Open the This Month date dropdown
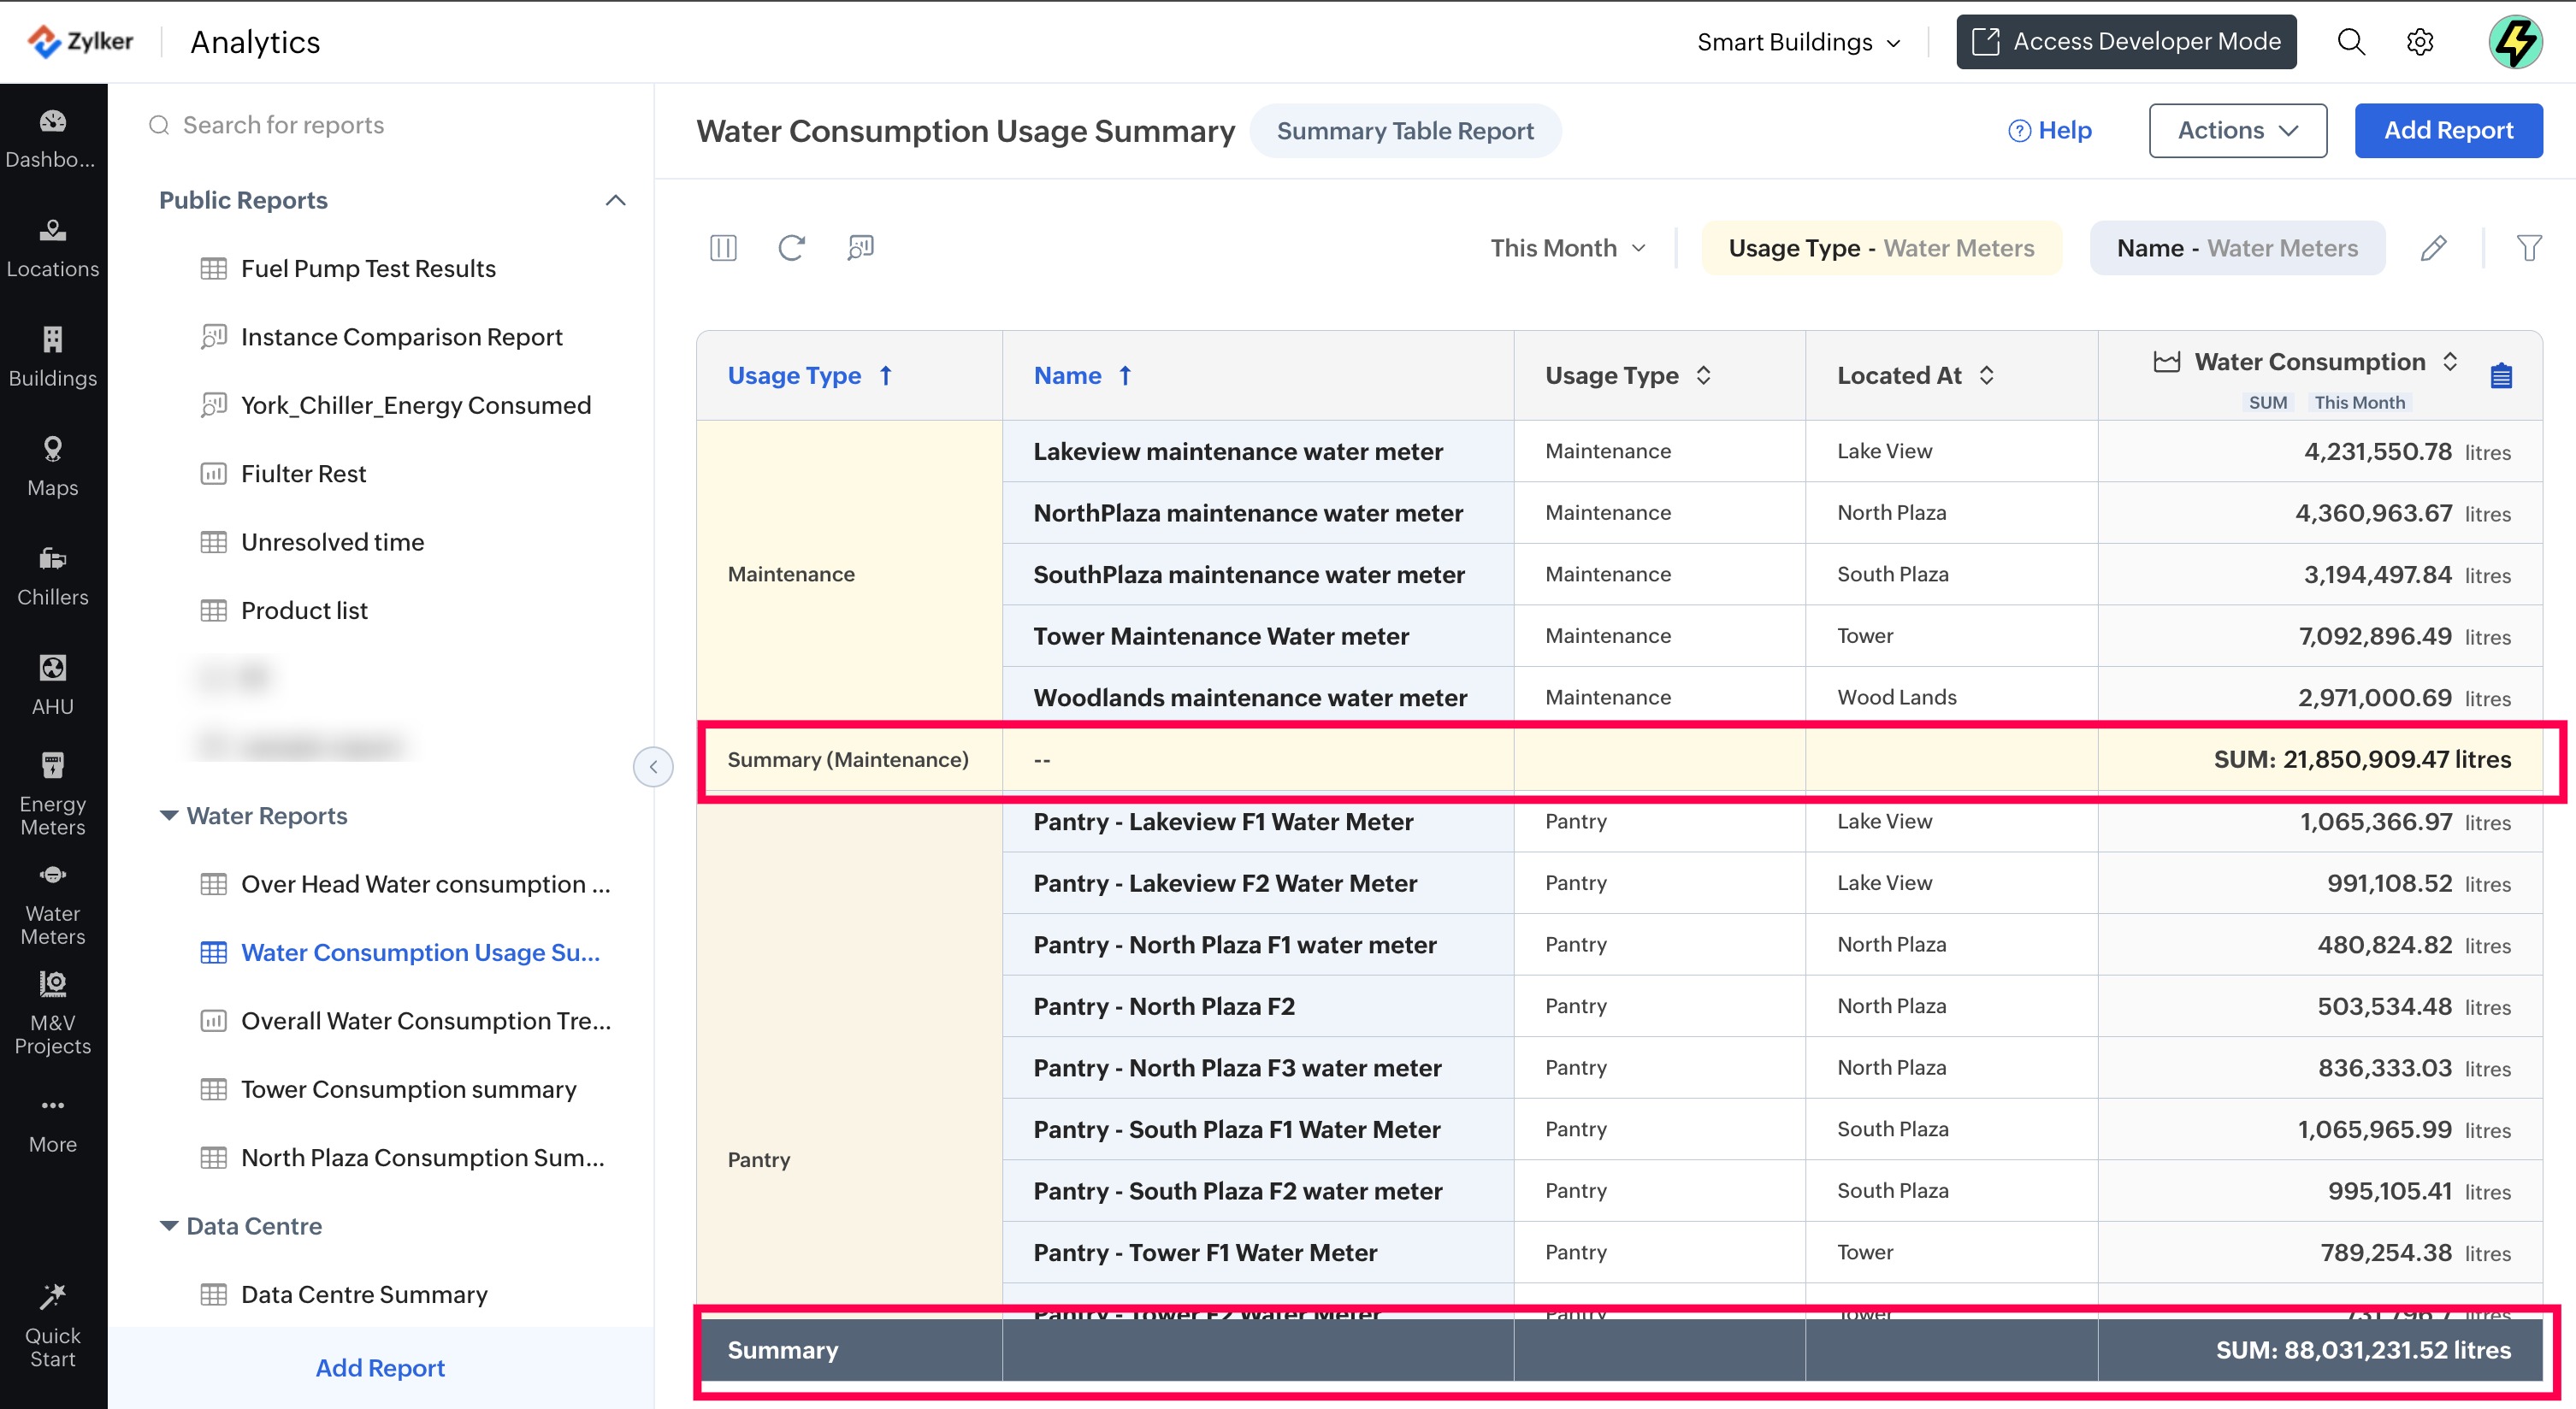The image size is (2576, 1409). (1567, 248)
